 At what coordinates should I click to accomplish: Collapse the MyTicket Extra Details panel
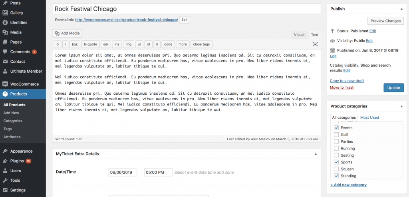[316, 154]
